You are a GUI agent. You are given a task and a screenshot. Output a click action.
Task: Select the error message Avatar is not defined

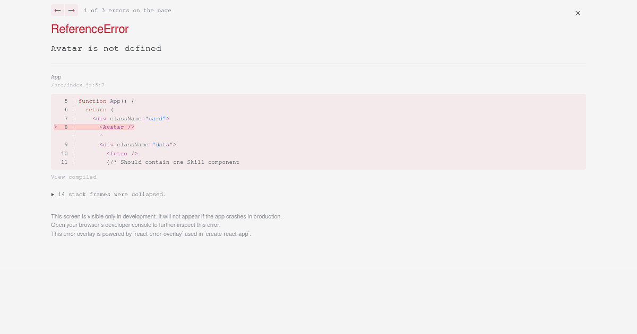106,48
